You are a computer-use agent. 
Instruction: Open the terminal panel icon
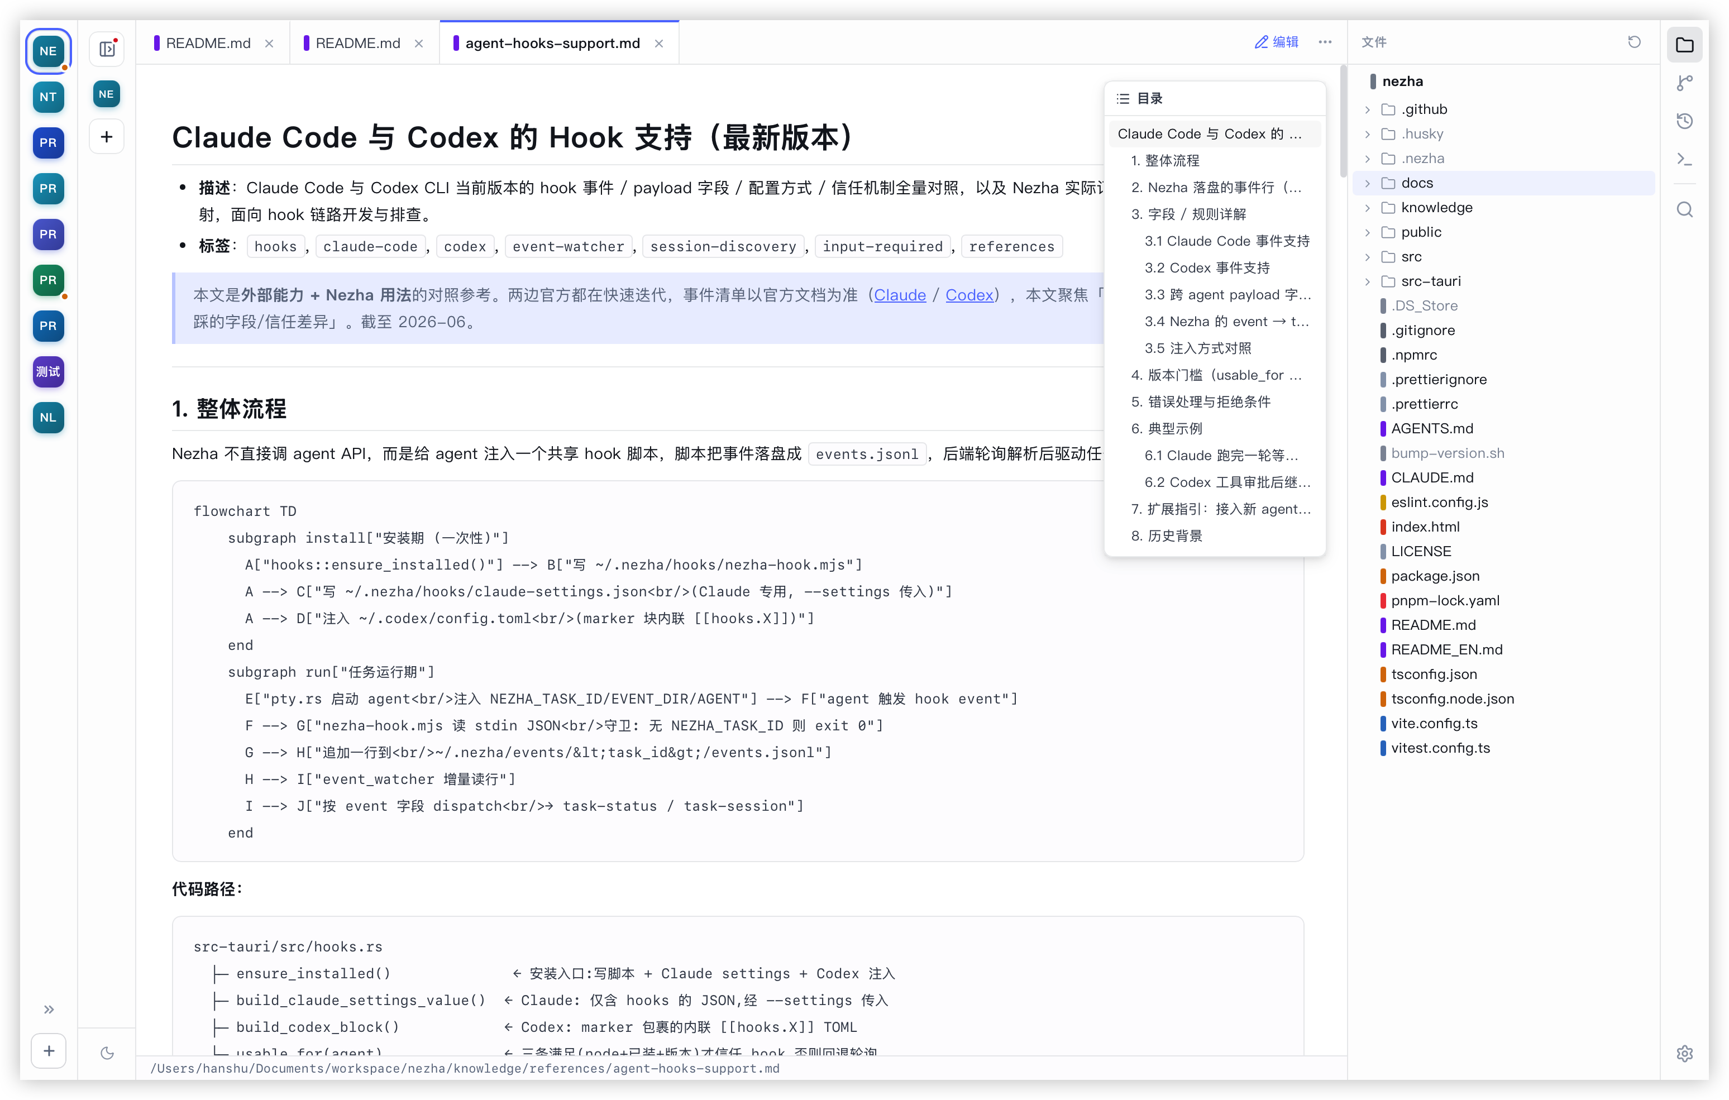point(1684,159)
